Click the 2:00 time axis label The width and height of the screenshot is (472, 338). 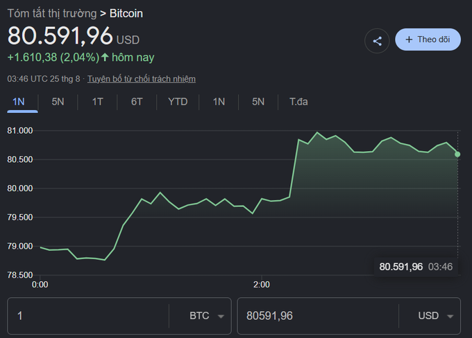pyautogui.click(x=262, y=285)
